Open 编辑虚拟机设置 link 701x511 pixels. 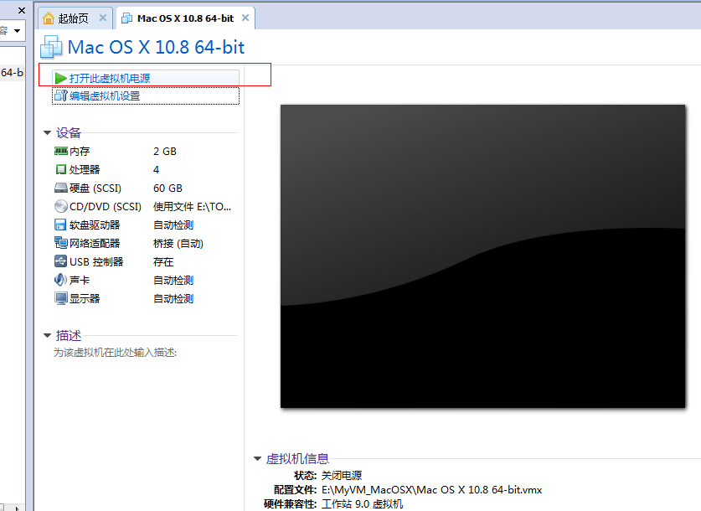[105, 95]
